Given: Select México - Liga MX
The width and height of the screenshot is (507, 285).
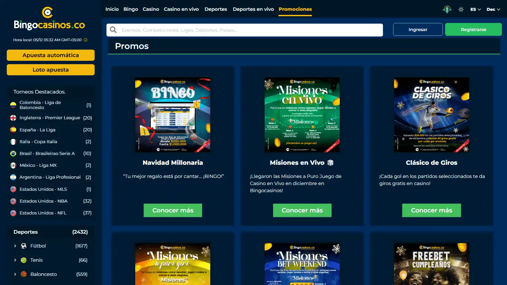Looking at the screenshot, I should (x=51, y=165).
